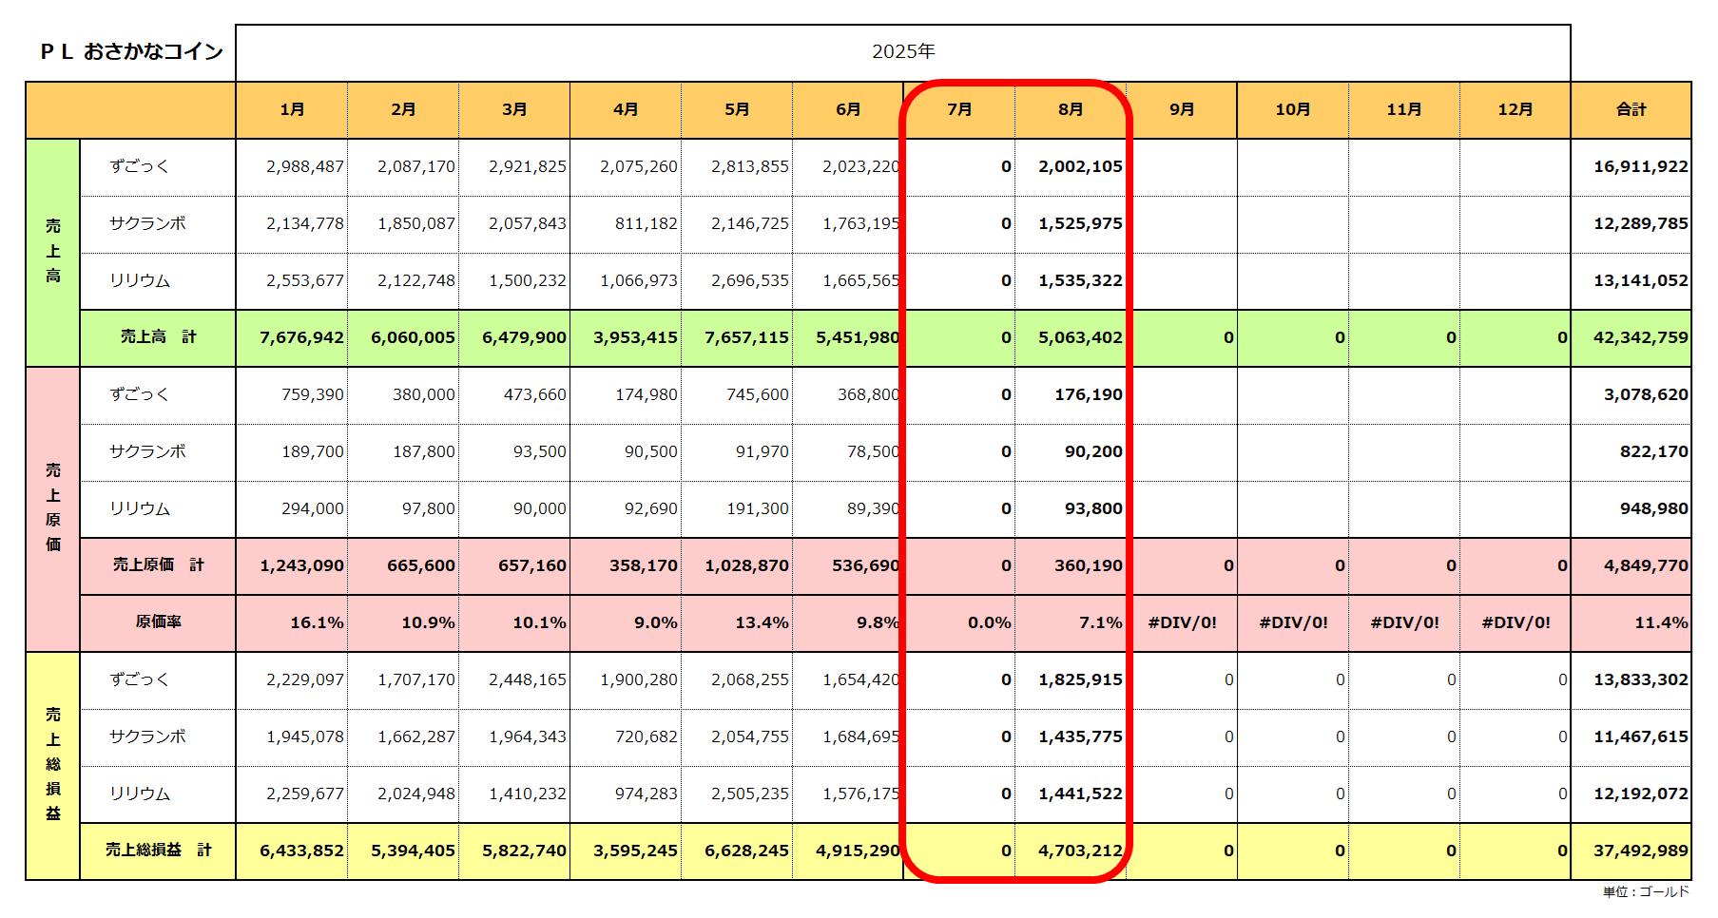This screenshot has height=918, width=1718.
Task: Click the pink vertical 売上原価 section label
Action: pyautogui.click(x=53, y=508)
